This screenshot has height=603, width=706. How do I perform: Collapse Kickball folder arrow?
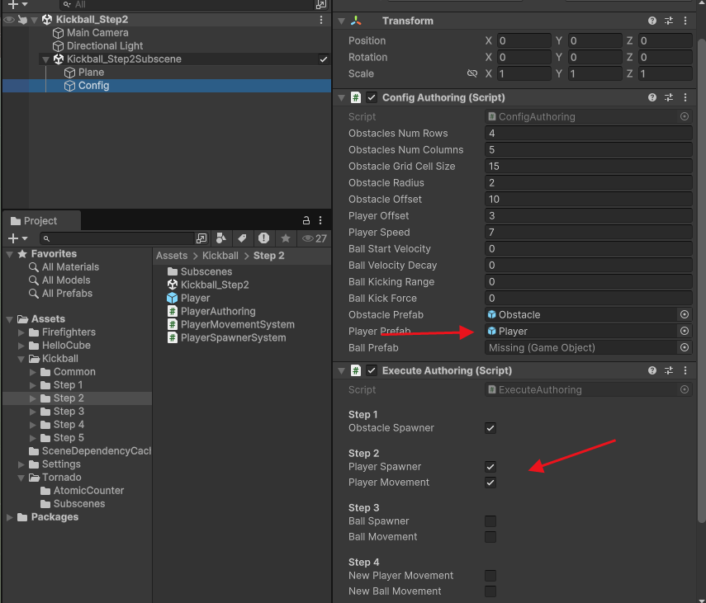(x=21, y=359)
